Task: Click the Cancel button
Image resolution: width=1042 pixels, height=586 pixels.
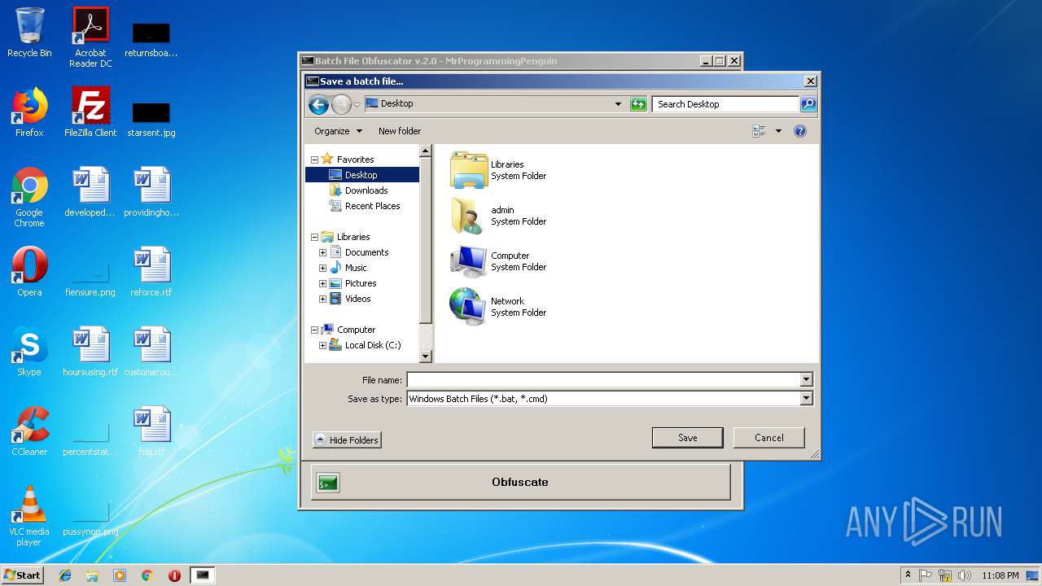Action: point(768,438)
